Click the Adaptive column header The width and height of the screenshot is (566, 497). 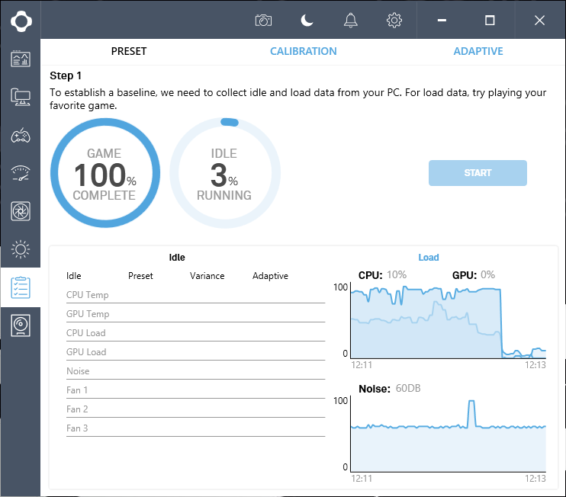click(270, 276)
